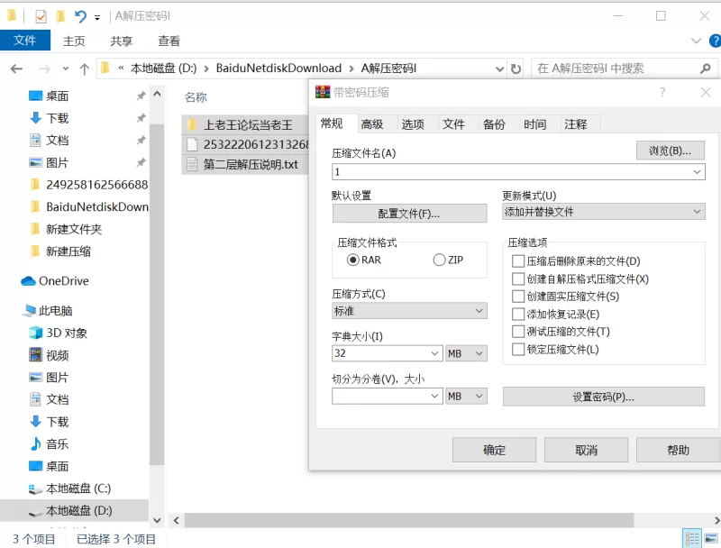Viewport: 721px width, 548px height.
Task: Open the help question mark icon
Action: (x=716, y=41)
